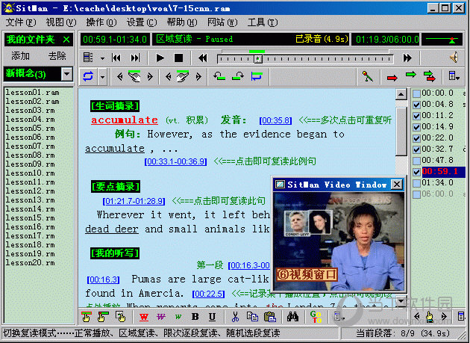The height and width of the screenshot is (343, 470).
Task: Open the top toolbar's list options dropdown at the right end
Action: click(x=454, y=76)
